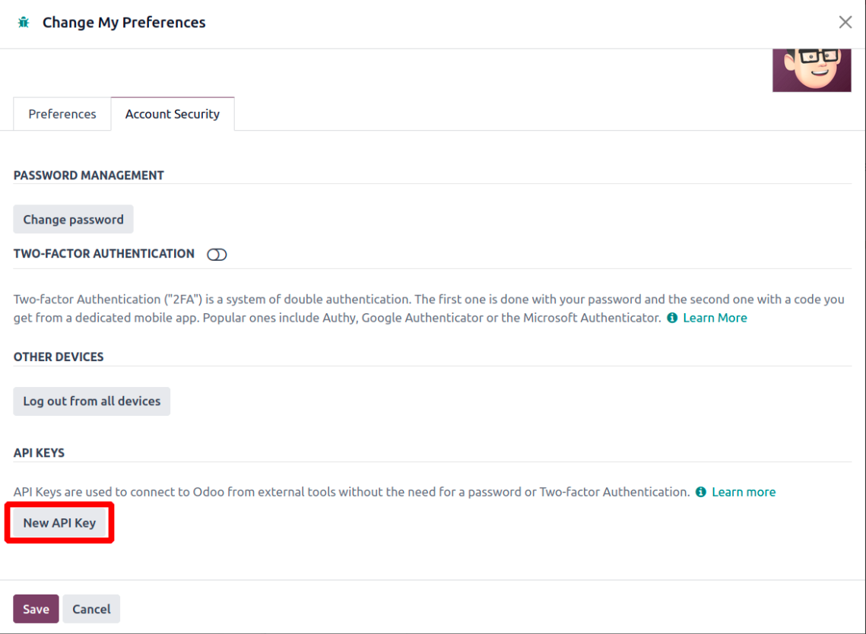Click the Change My Preferences title

[124, 23]
